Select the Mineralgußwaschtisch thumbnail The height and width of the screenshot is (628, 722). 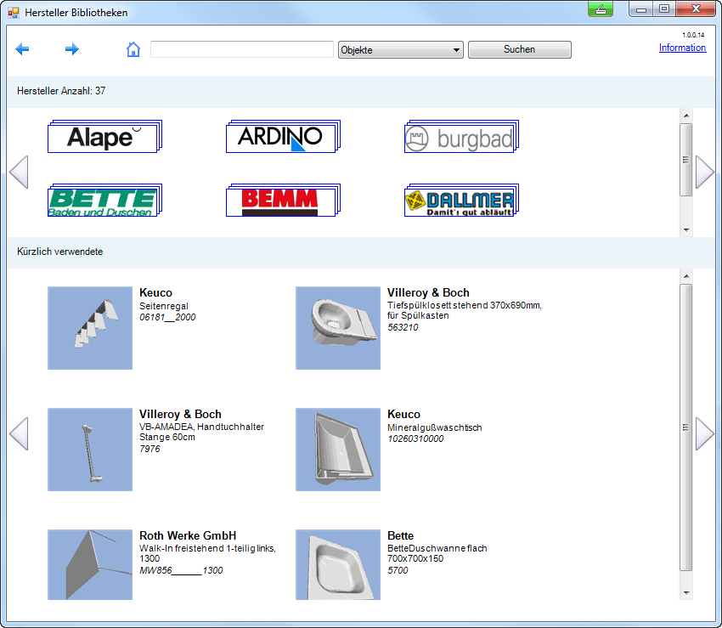[338, 450]
